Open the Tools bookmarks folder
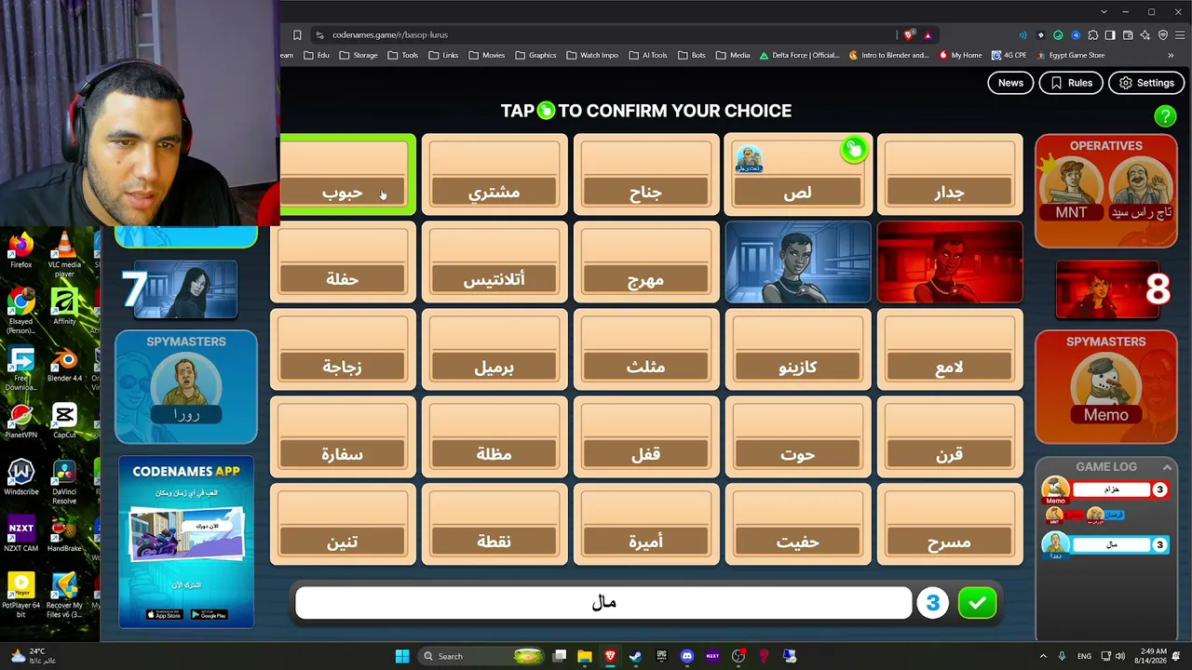The width and height of the screenshot is (1192, 670). (x=402, y=55)
